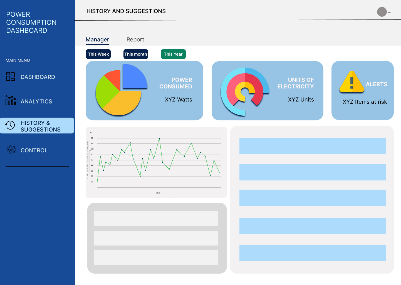Open the user account dropdown arrow
401x285 pixels.
[389, 13]
